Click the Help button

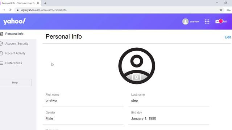click(15, 83)
